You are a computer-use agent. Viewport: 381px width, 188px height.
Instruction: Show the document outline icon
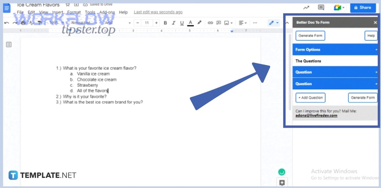coord(9,45)
